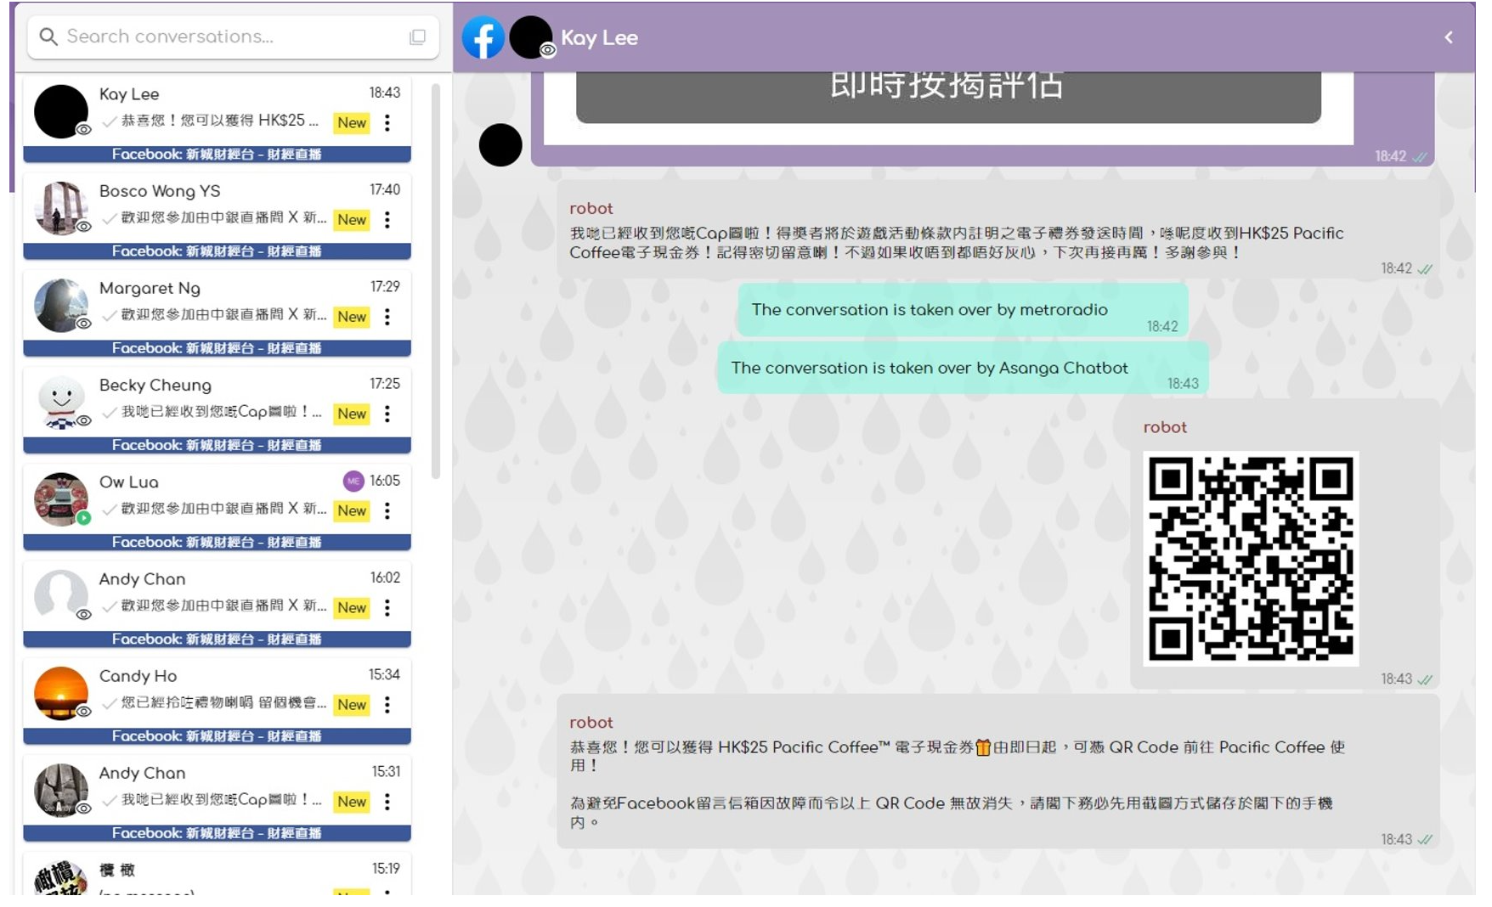Type in the Search conversations field
Image resolution: width=1492 pixels, height=907 pixels.
229,37
